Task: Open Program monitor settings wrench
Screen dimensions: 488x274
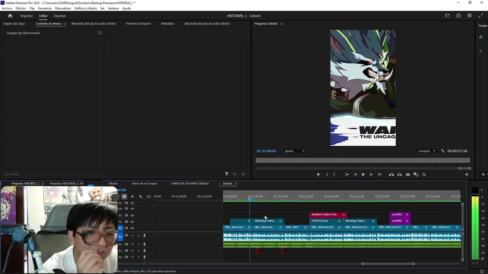Action: tap(443, 151)
